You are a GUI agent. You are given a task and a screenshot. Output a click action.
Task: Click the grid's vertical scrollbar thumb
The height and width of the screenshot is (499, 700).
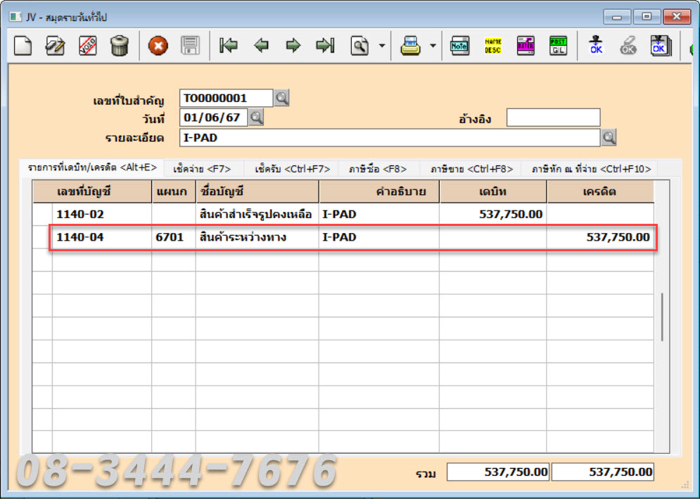(662, 317)
